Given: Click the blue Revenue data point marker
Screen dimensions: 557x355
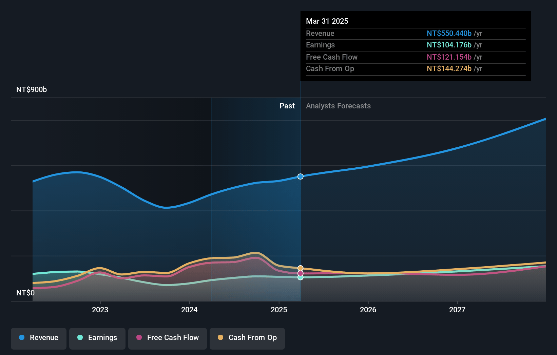Looking at the screenshot, I should (301, 176).
